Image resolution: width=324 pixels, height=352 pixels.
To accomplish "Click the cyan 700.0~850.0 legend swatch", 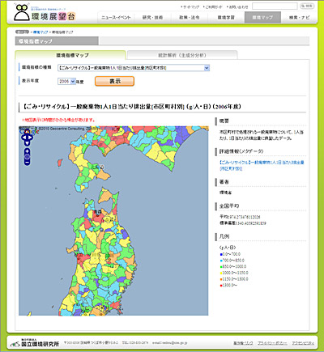I will 221,261.
